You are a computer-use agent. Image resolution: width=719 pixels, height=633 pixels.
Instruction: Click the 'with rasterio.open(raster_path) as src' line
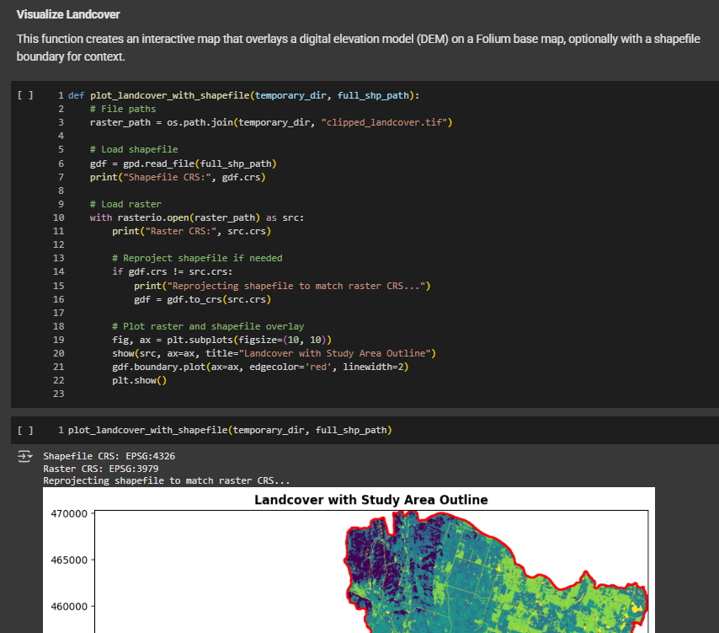pyautogui.click(x=197, y=217)
